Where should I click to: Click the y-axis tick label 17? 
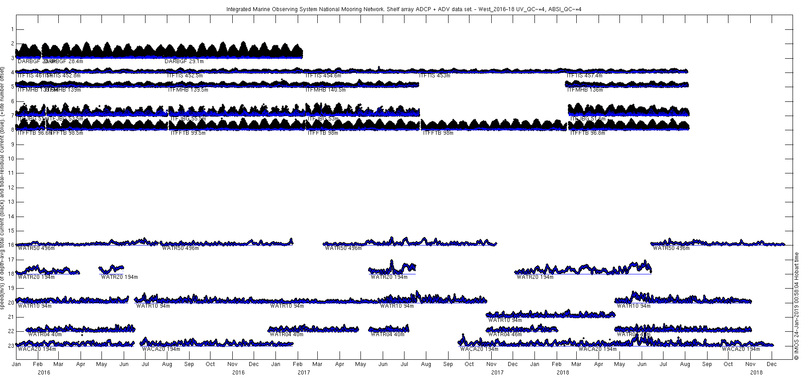coord(11,259)
